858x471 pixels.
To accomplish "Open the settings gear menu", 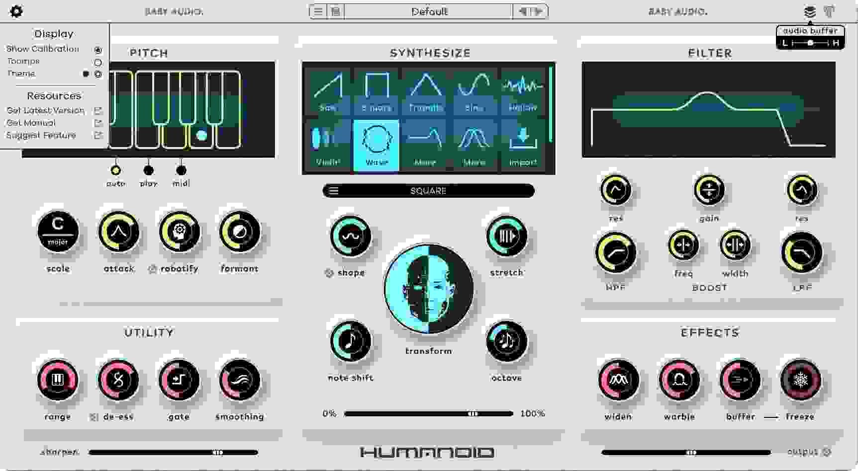I will tap(15, 11).
